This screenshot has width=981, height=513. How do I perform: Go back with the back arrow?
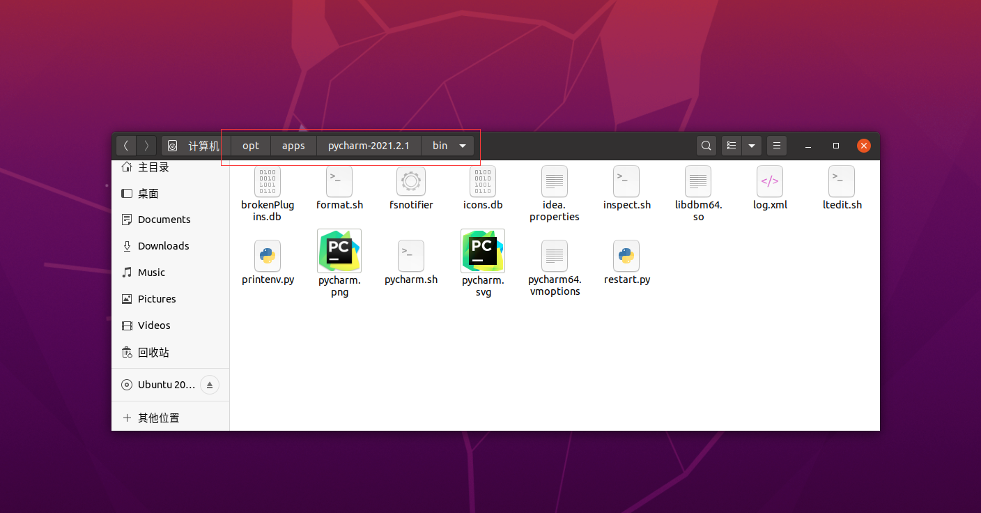tap(126, 146)
